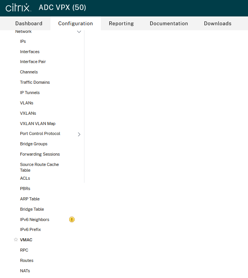Open the ACLs page

[x=25, y=178]
